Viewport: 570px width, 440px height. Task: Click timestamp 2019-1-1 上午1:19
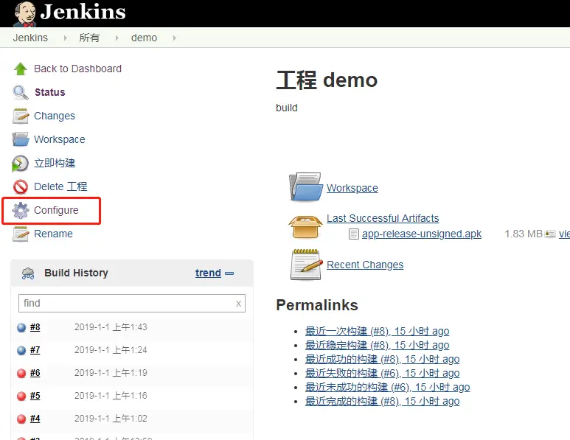[111, 373]
